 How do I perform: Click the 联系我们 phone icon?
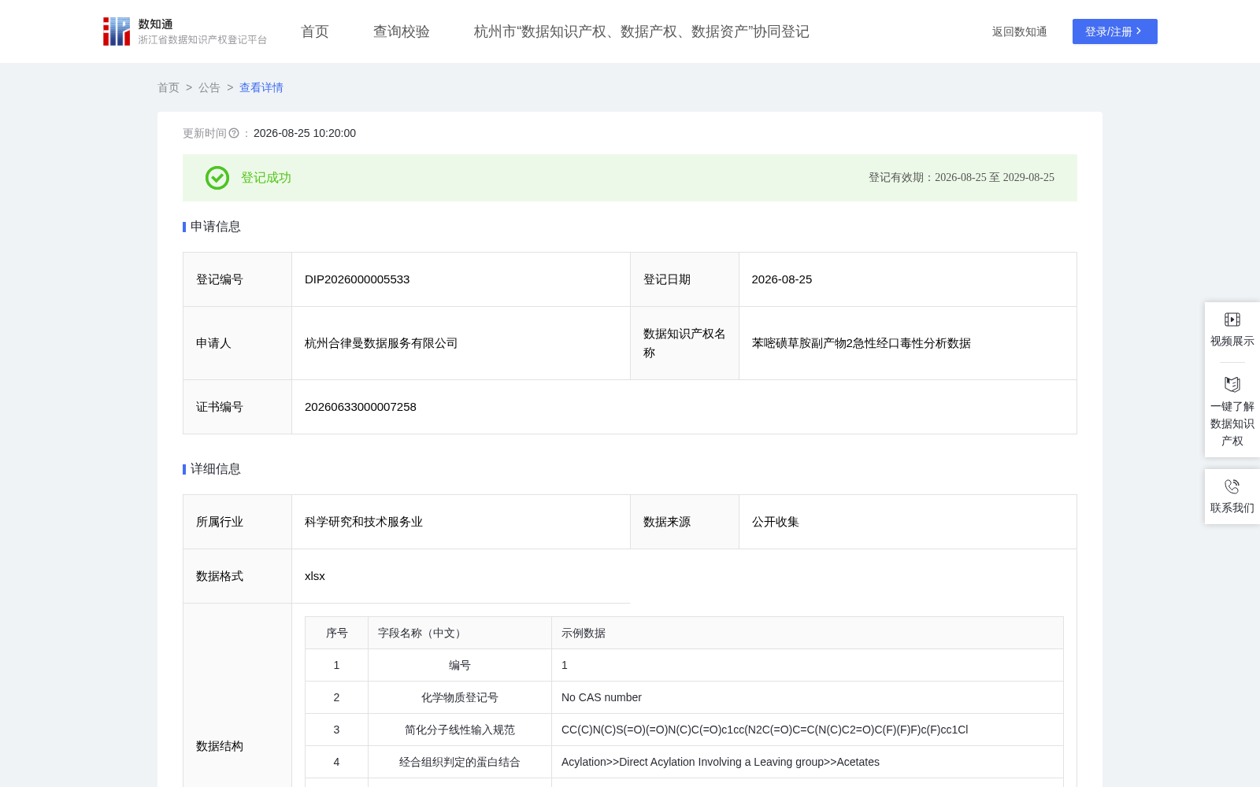point(1232,486)
